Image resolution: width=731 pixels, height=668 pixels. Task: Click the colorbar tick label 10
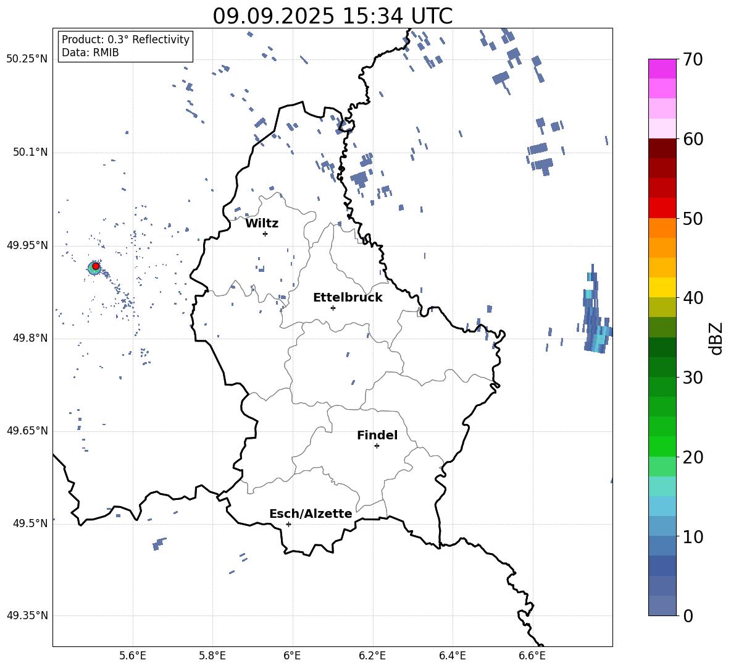(693, 536)
